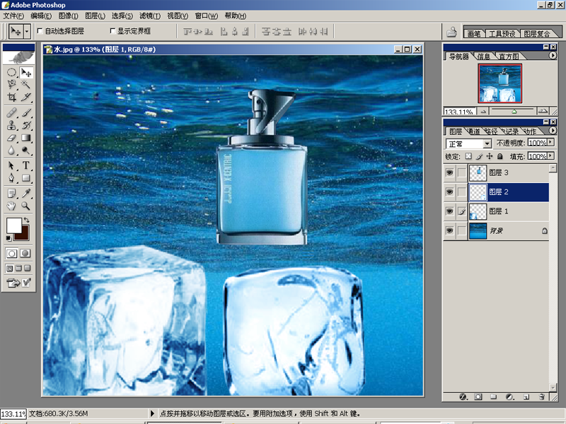
Task: Open the Layers panel flyout menu
Action: [553, 131]
